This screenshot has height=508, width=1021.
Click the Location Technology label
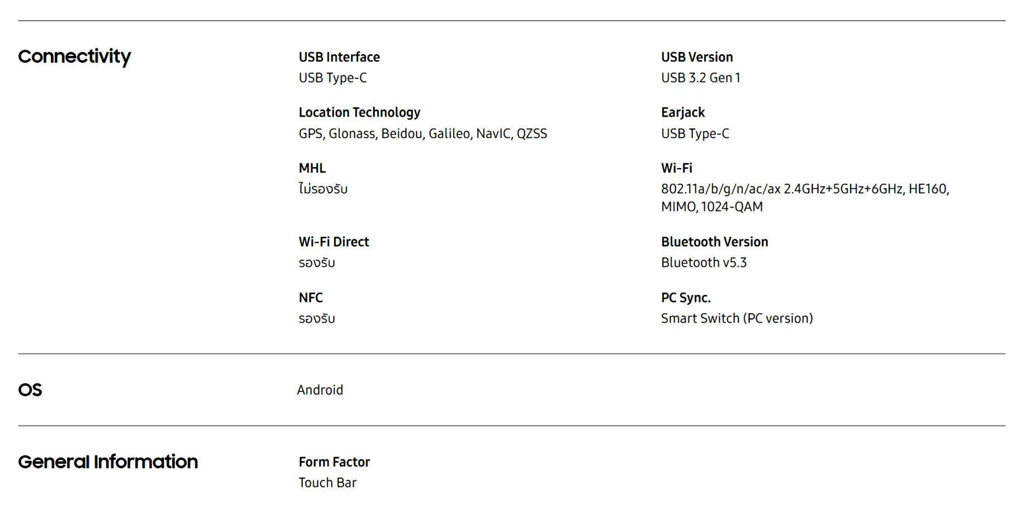pos(359,112)
